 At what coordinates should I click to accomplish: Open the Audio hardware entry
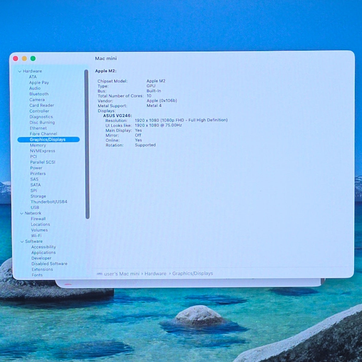[x=35, y=88]
